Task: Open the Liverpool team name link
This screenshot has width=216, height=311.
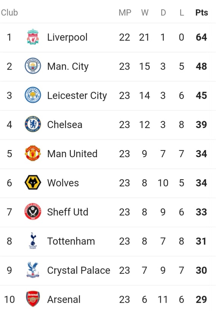Action: (x=67, y=38)
